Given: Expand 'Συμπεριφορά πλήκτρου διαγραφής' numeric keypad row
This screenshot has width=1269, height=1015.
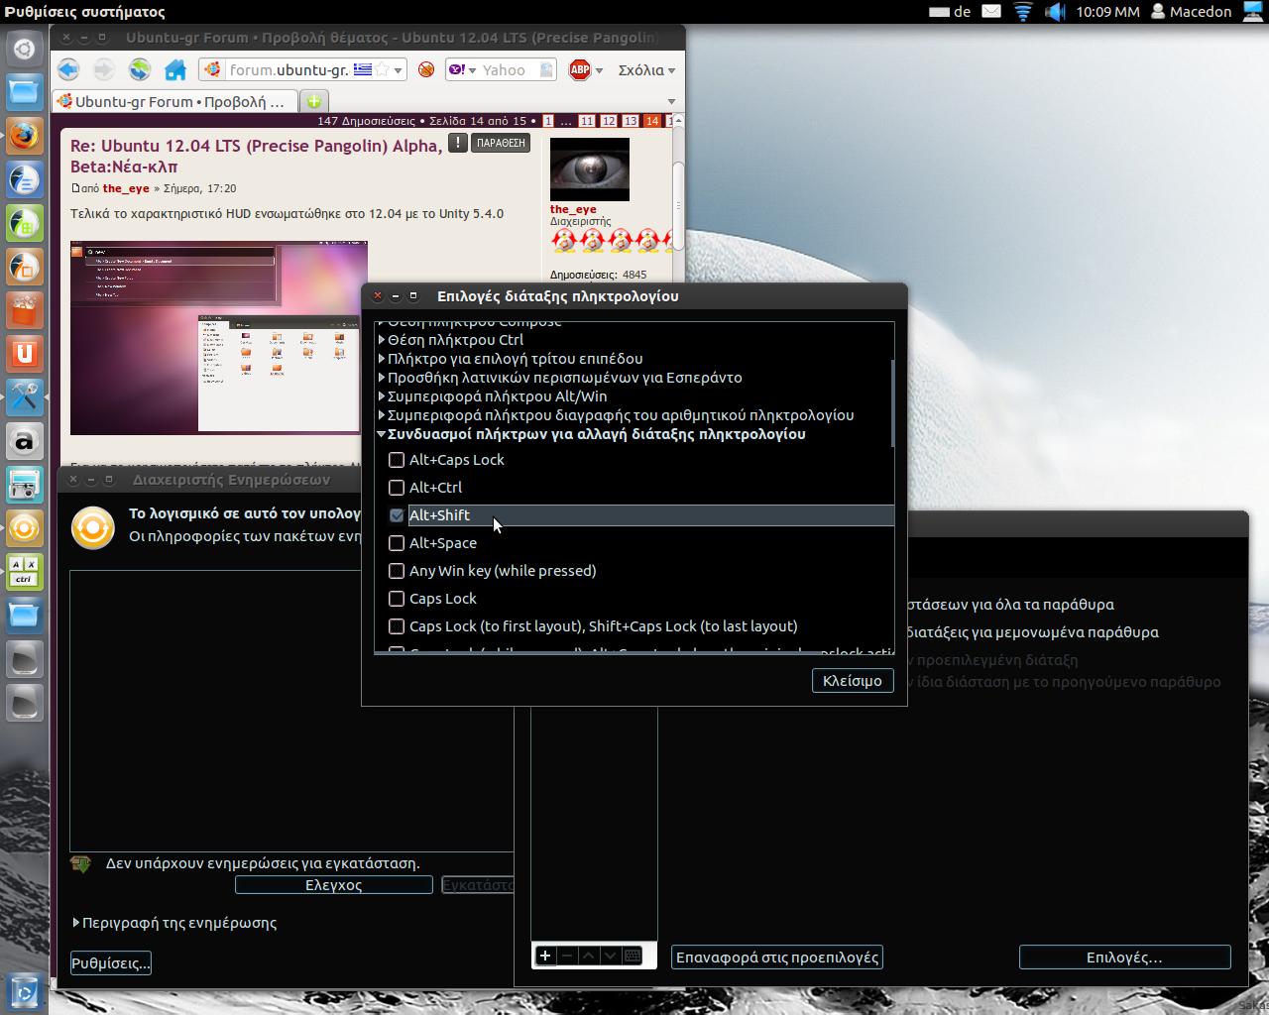Looking at the screenshot, I should coord(382,415).
